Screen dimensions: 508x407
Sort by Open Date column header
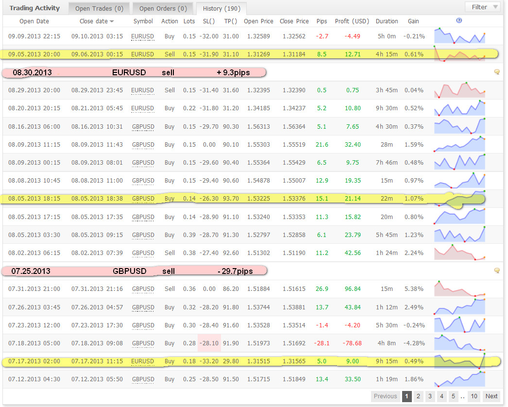pyautogui.click(x=34, y=21)
